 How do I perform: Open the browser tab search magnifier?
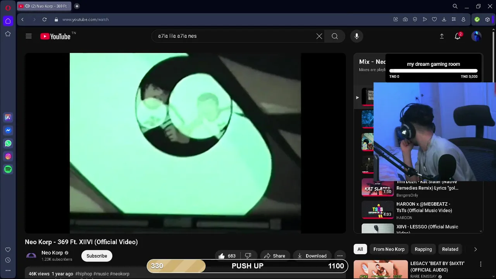[455, 6]
